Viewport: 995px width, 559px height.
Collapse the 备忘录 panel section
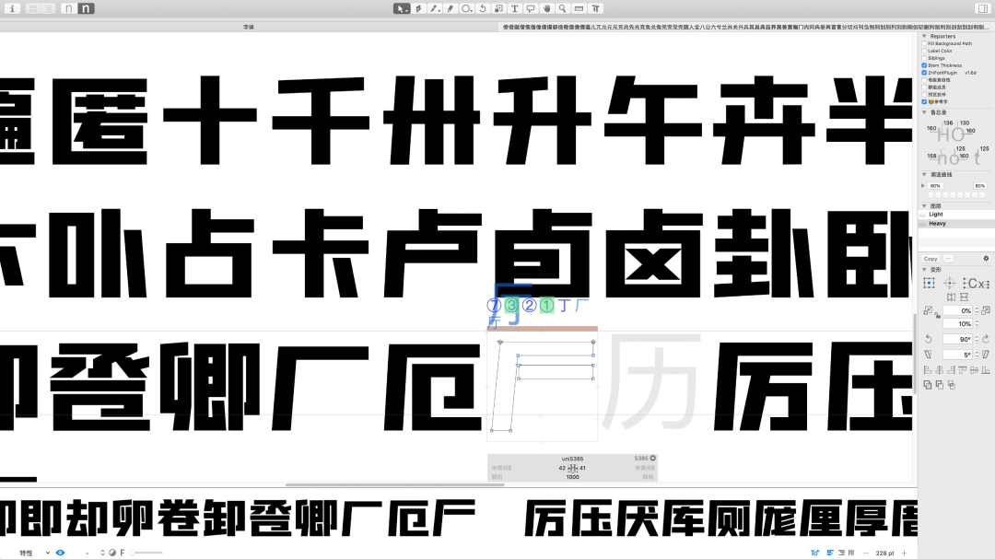coord(924,112)
